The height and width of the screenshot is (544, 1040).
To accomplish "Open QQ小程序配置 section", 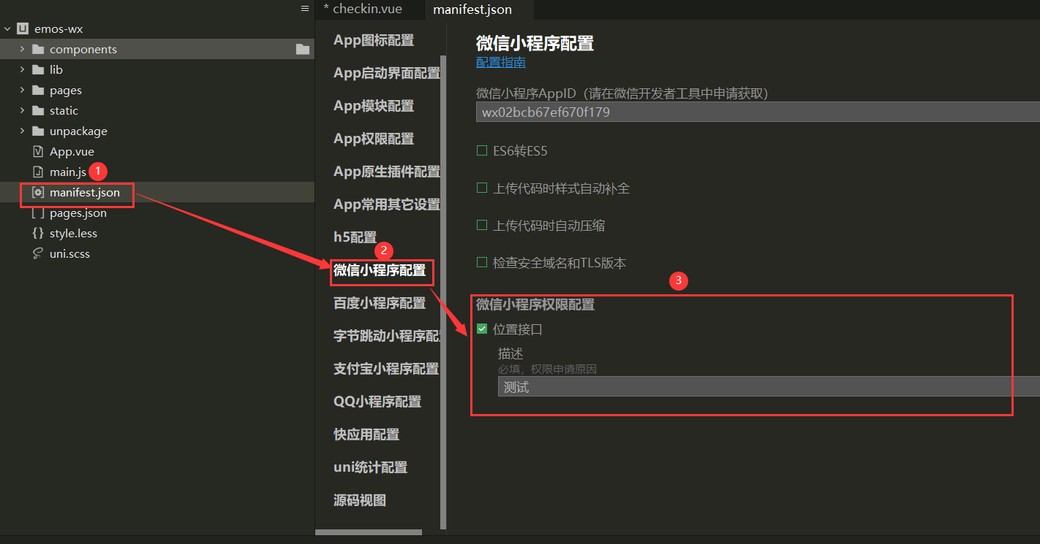I will pyautogui.click(x=377, y=402).
